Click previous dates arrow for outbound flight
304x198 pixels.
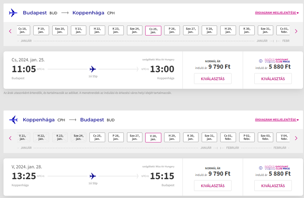(x=10, y=31)
